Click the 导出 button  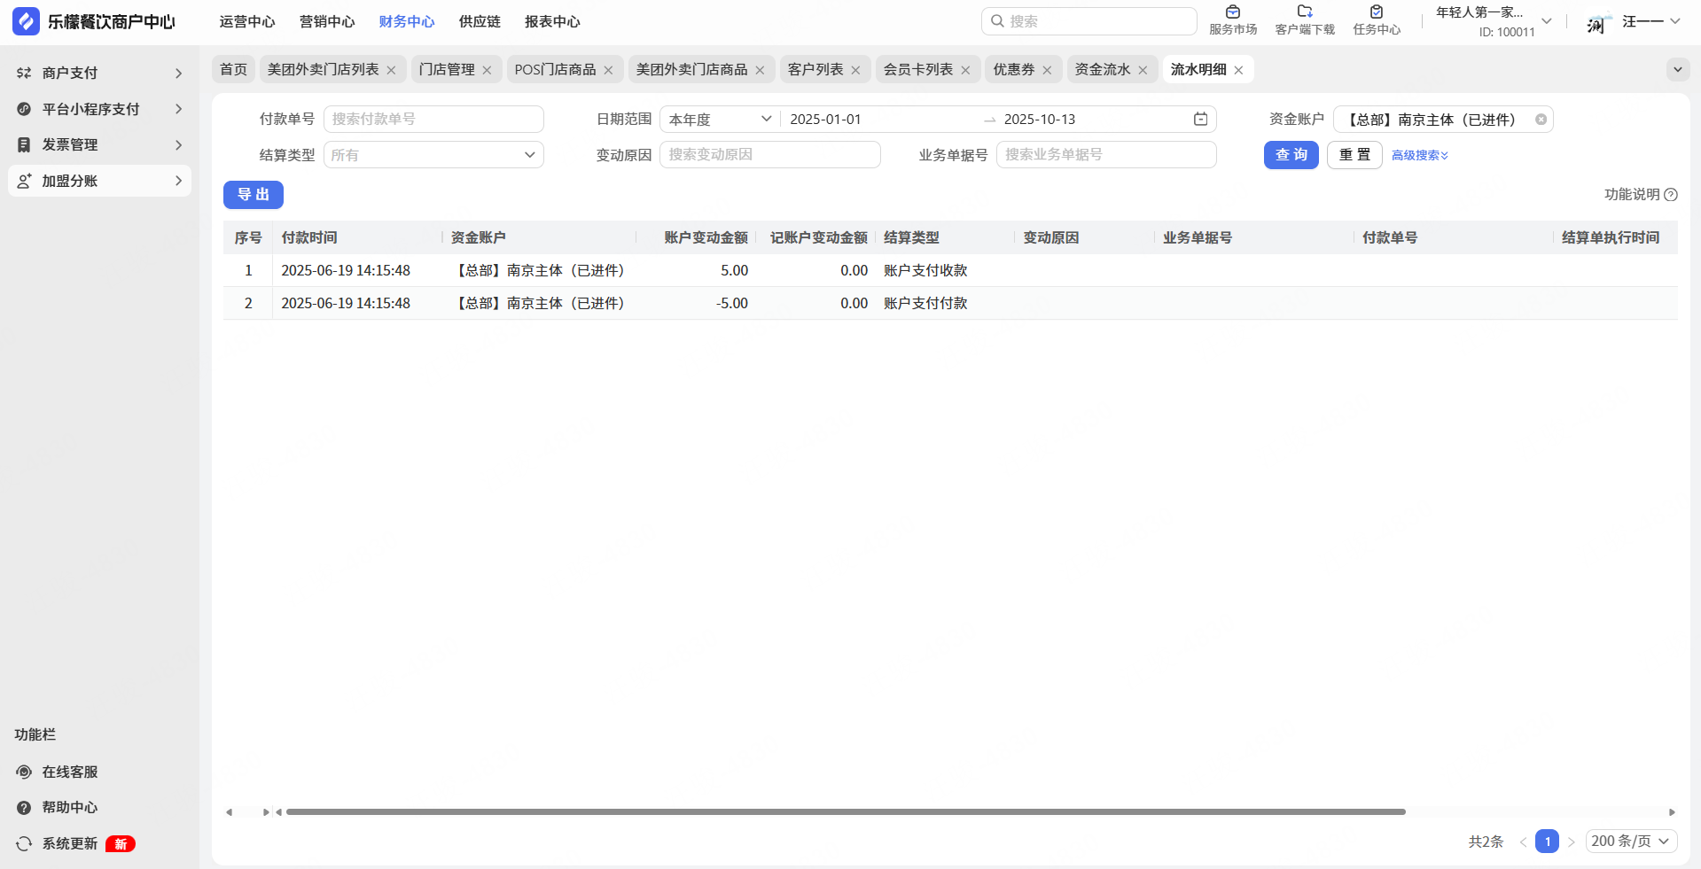(x=254, y=195)
